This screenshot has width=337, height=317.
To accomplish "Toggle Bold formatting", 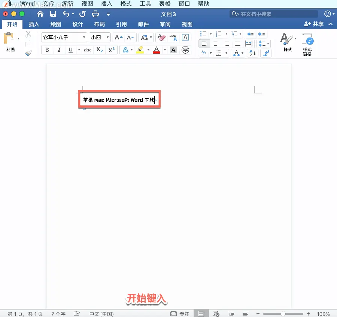I will click(47, 50).
